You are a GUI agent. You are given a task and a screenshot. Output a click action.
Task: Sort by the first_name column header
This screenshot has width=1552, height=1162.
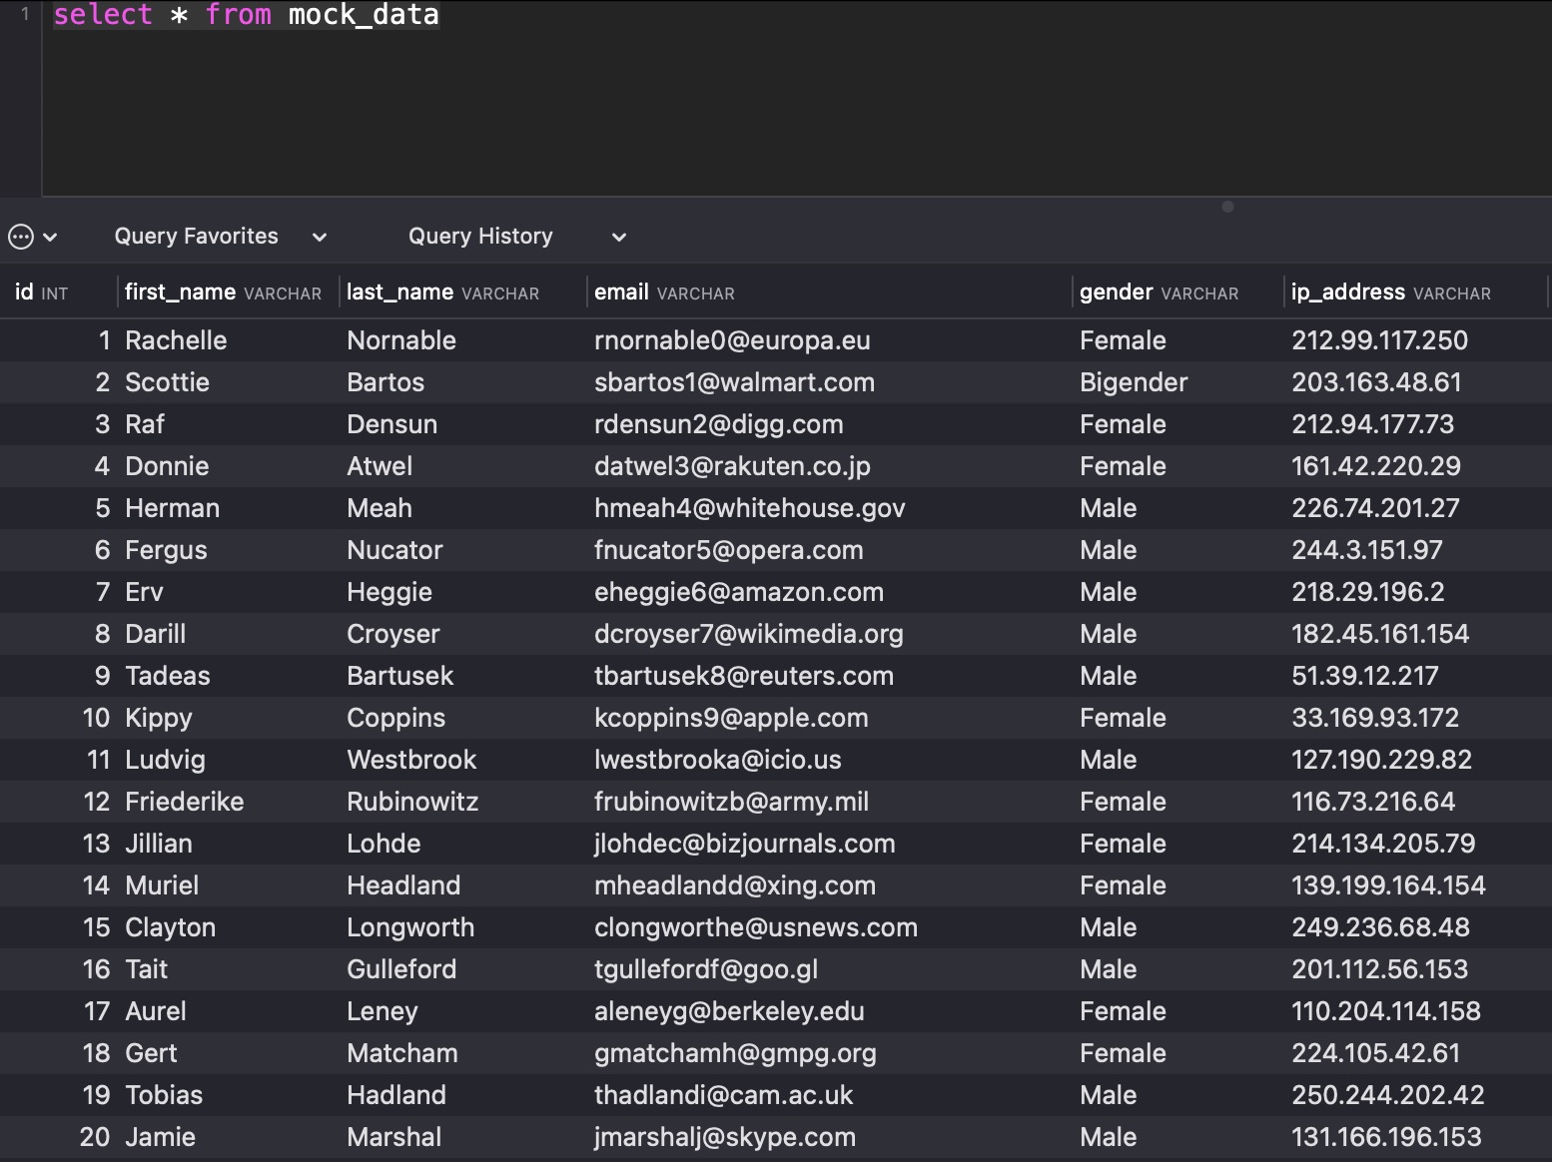pos(223,292)
